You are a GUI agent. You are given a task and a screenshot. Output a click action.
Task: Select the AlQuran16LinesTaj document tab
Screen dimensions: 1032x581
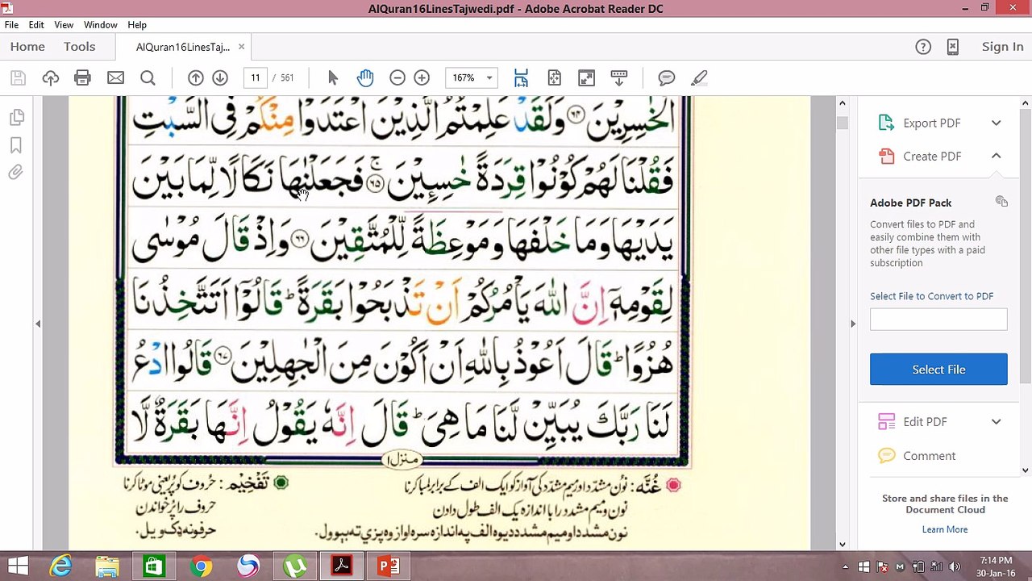tap(183, 47)
